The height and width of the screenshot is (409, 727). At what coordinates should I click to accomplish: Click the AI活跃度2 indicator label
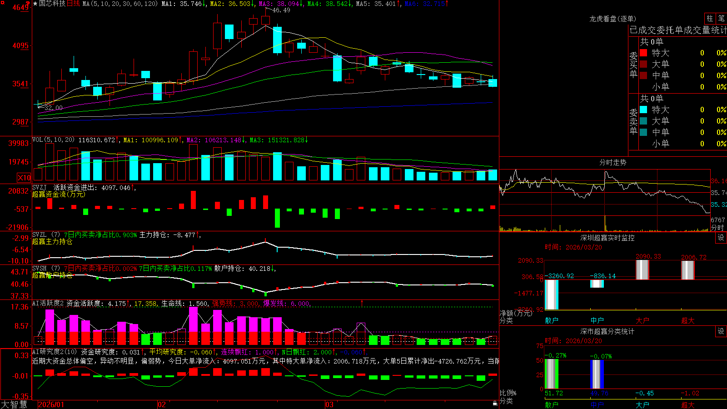(48, 304)
